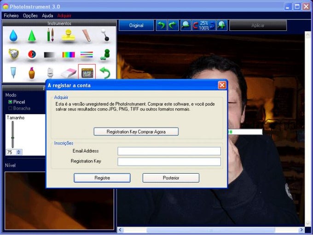Open the Opções menu
The height and width of the screenshot is (235, 313).
point(30,16)
